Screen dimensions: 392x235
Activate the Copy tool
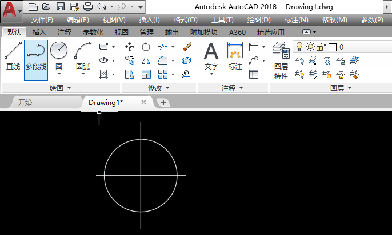[130, 60]
